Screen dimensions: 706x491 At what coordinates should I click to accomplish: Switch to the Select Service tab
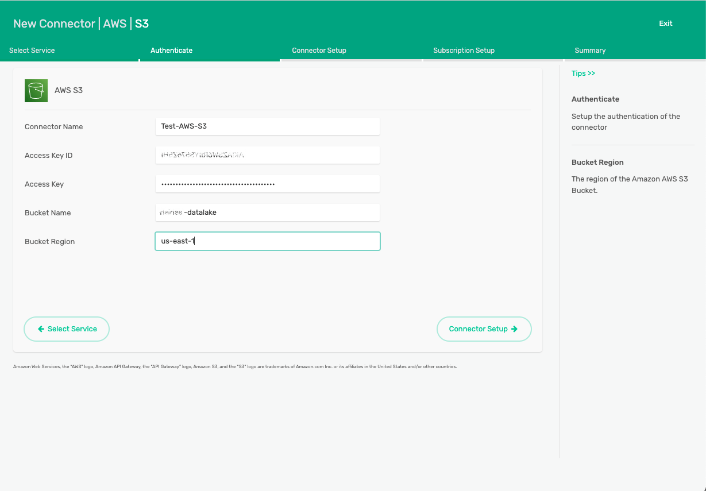click(x=32, y=51)
